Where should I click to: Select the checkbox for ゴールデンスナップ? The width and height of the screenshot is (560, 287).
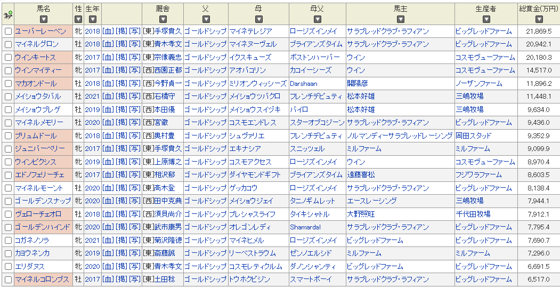[x=8, y=201]
